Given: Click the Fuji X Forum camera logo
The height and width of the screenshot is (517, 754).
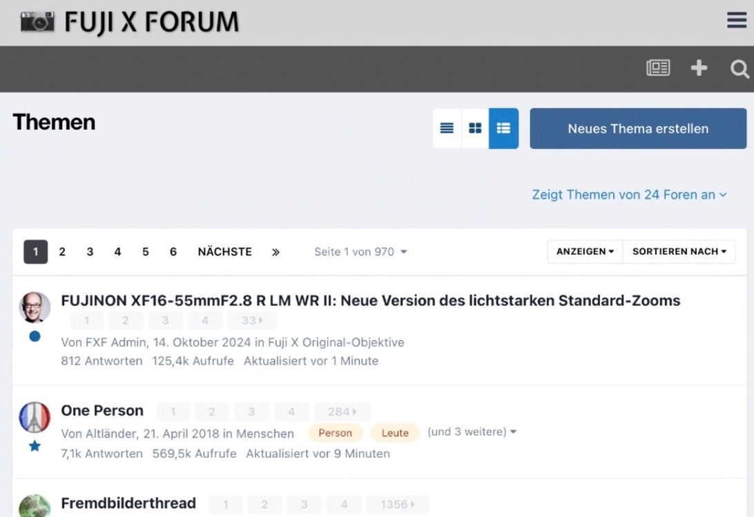Looking at the screenshot, I should point(129,22).
